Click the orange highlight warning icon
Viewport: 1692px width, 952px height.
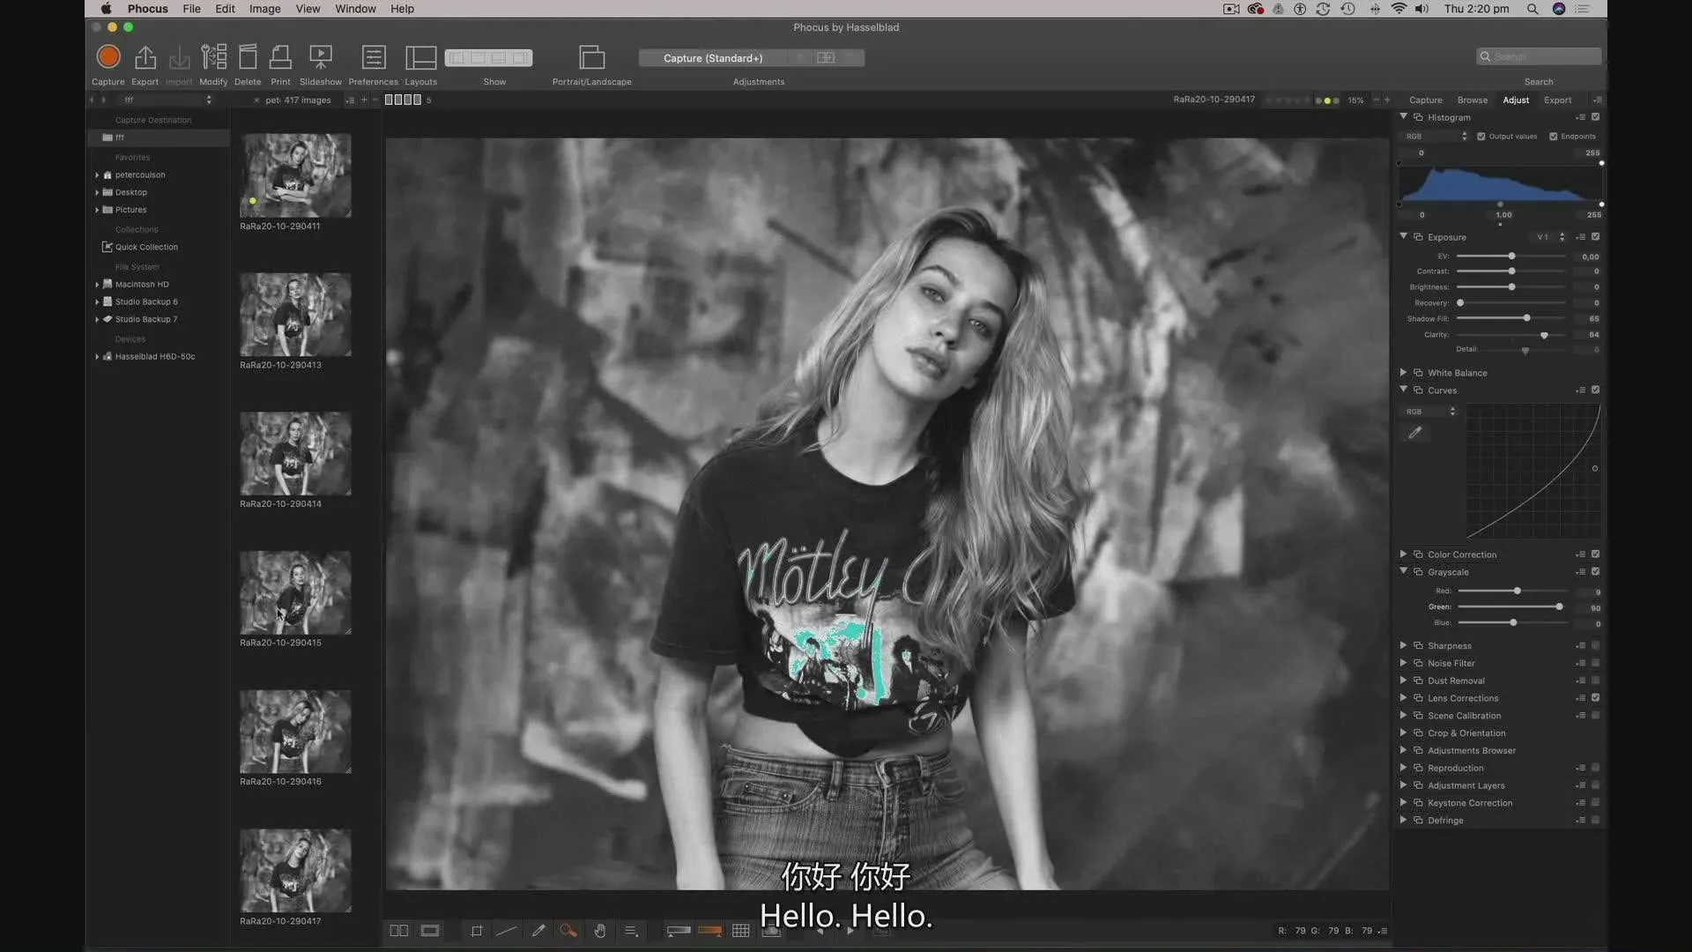pos(709,931)
